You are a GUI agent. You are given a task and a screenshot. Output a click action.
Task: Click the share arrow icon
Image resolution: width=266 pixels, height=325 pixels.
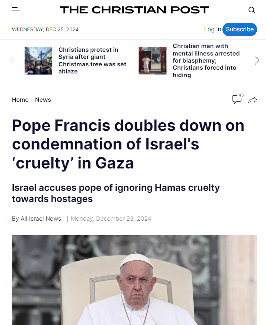(x=253, y=100)
